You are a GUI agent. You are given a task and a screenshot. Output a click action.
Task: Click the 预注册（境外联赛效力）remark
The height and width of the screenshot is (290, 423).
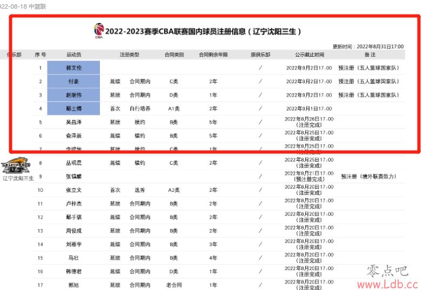coord(369,177)
